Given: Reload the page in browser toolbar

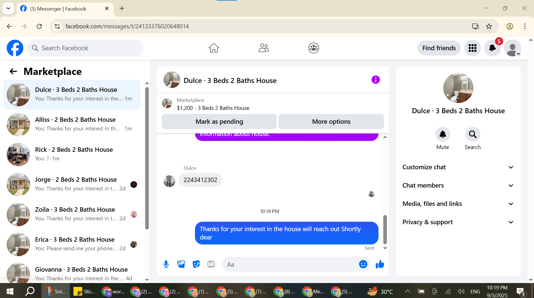Looking at the screenshot, I should click(39, 26).
